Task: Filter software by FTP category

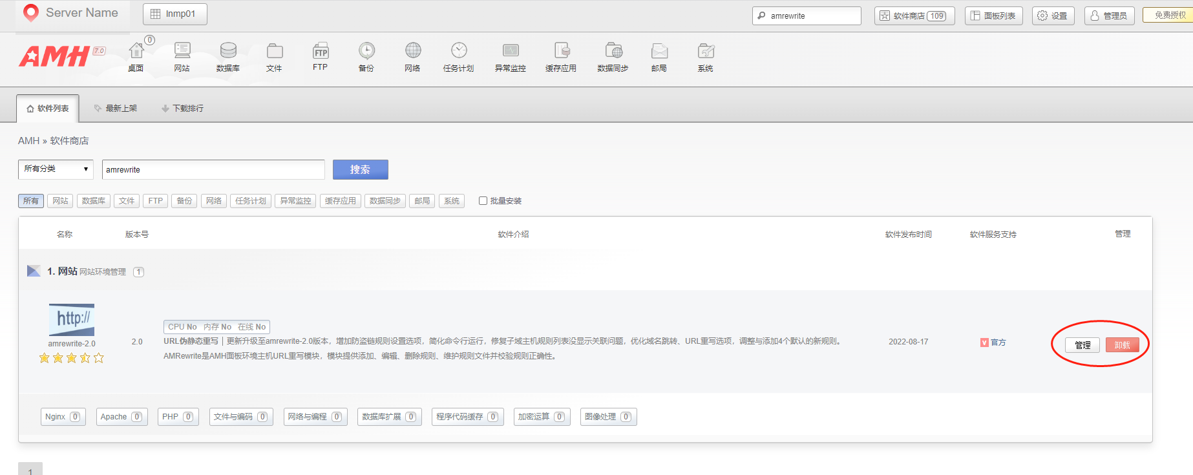Action: (x=156, y=201)
